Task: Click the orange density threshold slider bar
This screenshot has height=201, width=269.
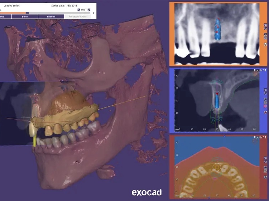Action: [14, 13]
